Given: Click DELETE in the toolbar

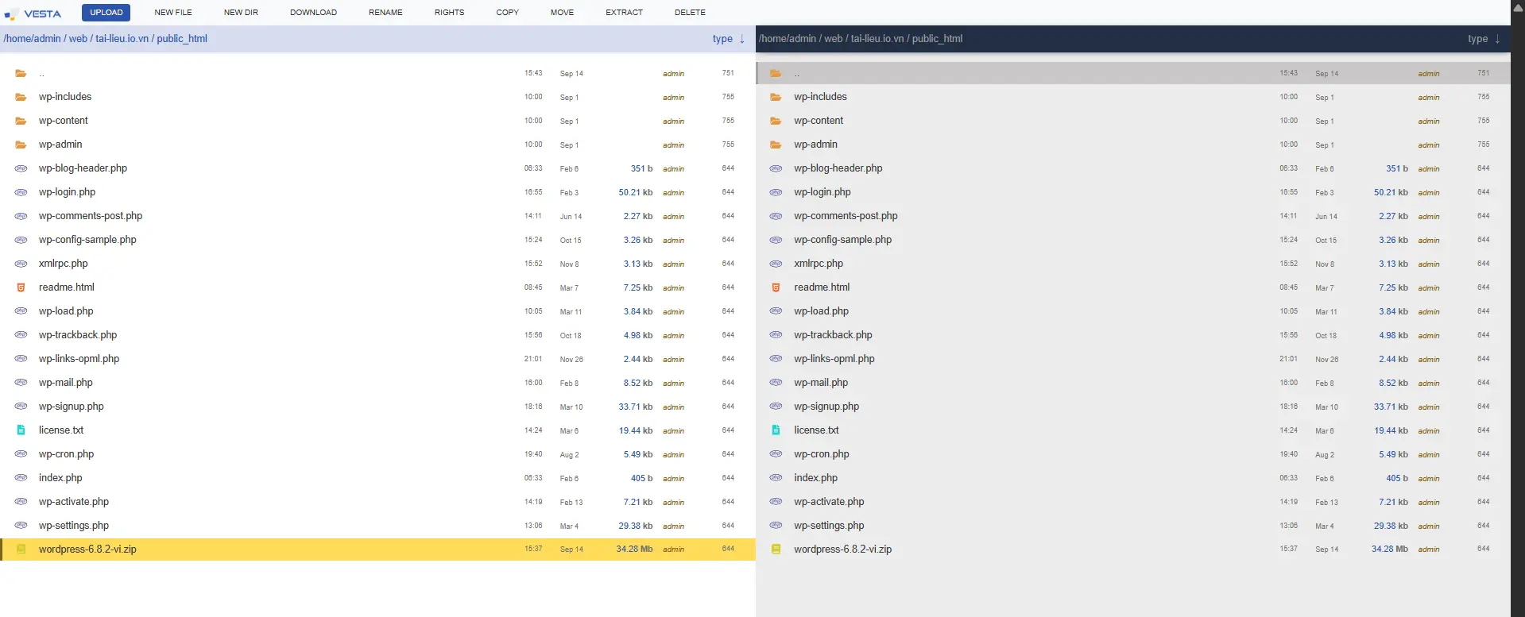Looking at the screenshot, I should click(690, 13).
